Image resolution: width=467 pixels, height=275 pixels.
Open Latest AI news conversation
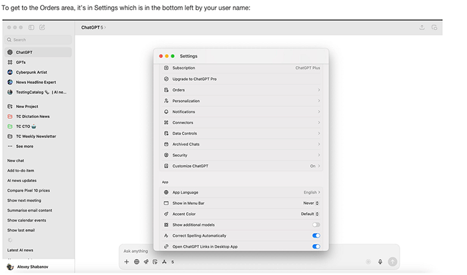click(20, 250)
